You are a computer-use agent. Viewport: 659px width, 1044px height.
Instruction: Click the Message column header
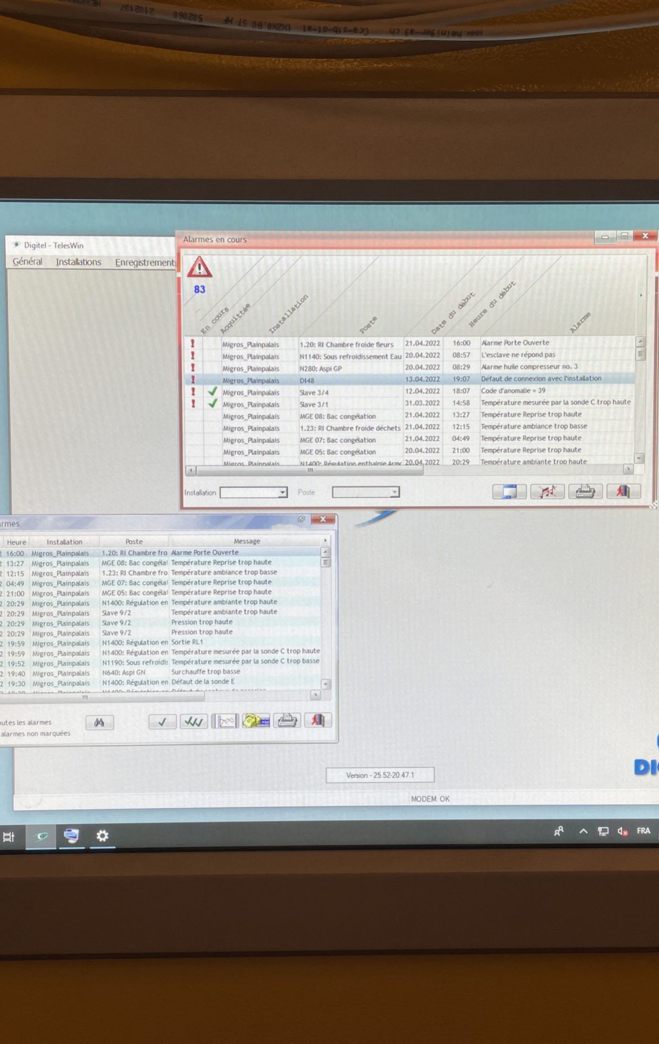pyautogui.click(x=247, y=541)
